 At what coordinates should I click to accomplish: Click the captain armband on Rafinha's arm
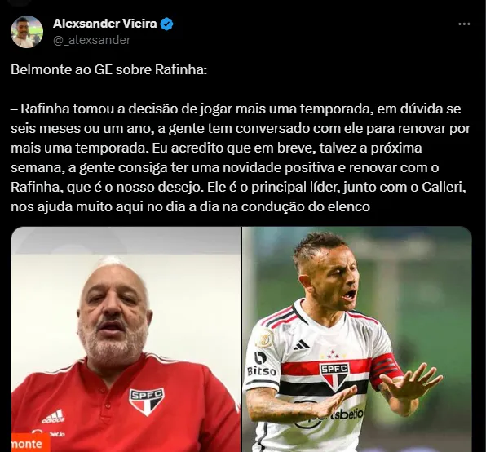point(384,370)
